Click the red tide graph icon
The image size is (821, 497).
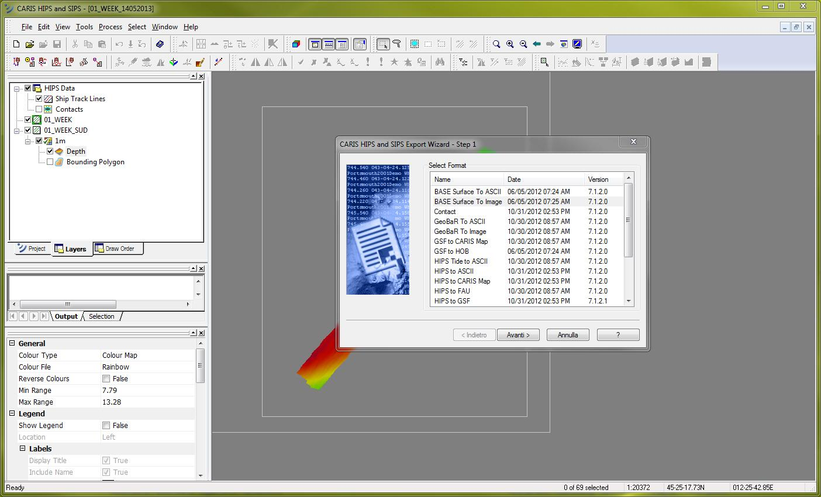point(57,62)
